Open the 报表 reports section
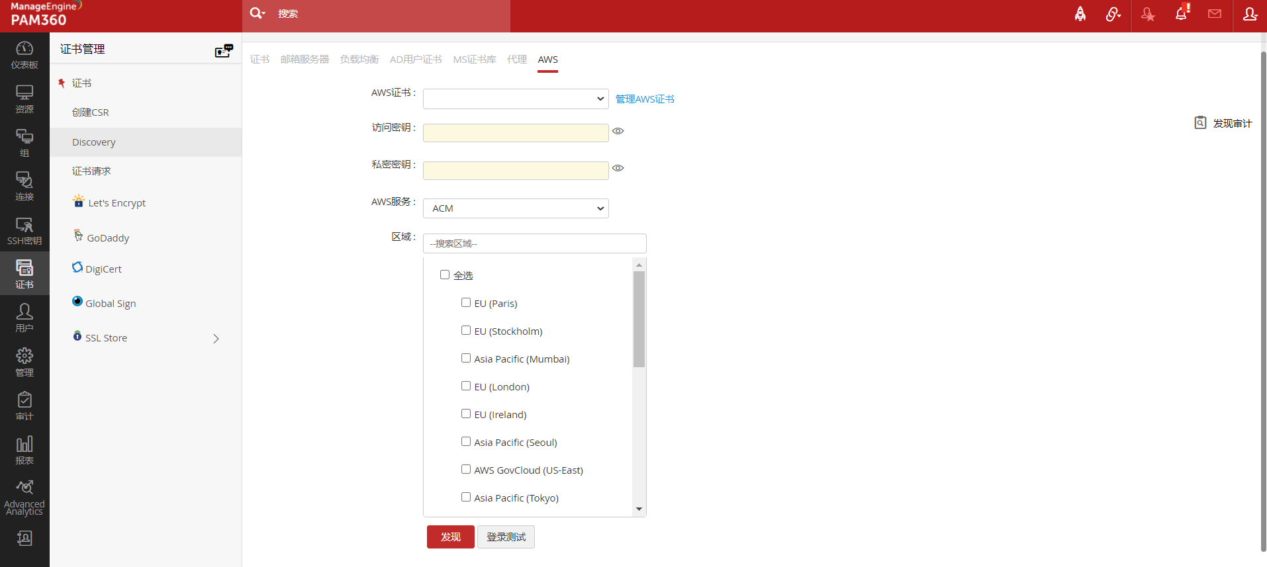Screen dimensions: 1267x567 24,451
